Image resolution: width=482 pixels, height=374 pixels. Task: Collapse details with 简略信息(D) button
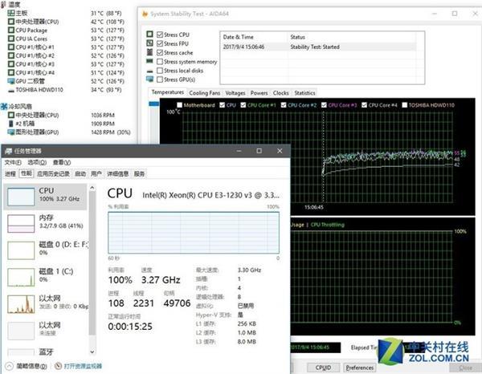tap(27, 366)
